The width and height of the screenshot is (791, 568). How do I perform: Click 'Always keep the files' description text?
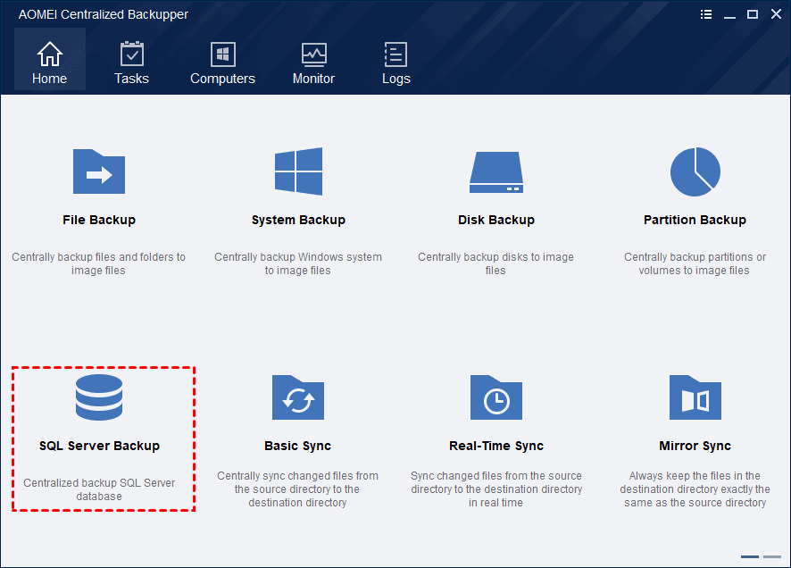click(x=695, y=489)
